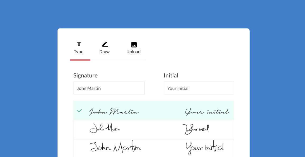Click the Your initial cursive preview
This screenshot has height=157, width=305.
(x=207, y=111)
